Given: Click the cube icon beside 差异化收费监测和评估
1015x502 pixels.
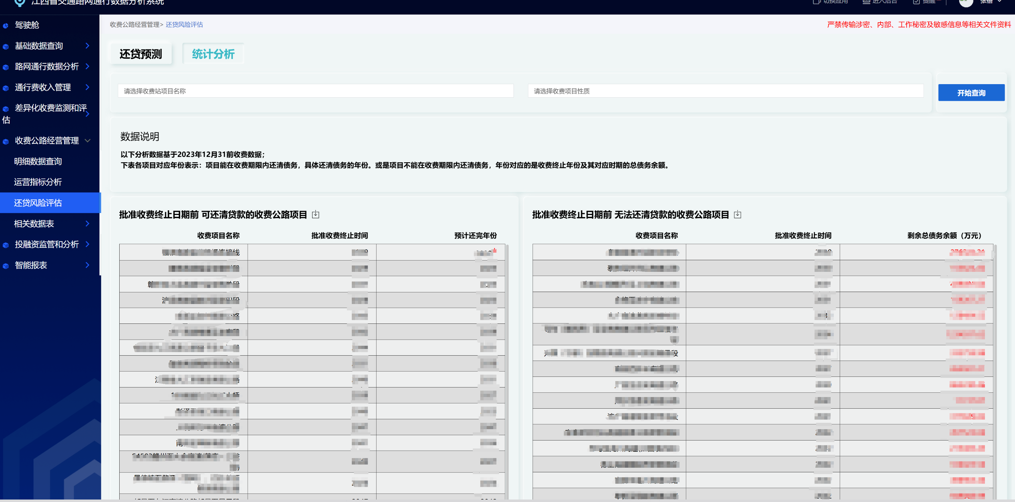Looking at the screenshot, I should (6, 109).
